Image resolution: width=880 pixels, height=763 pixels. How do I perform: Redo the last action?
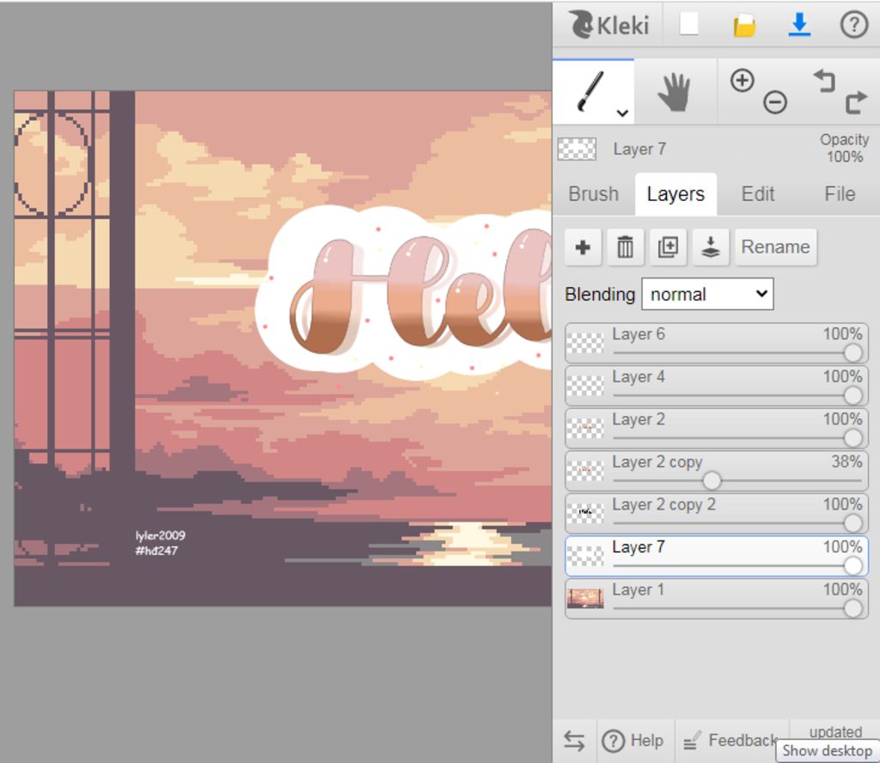click(857, 102)
